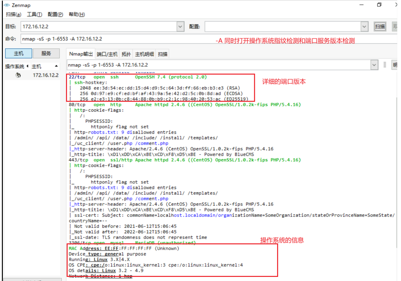Click the '22/tcp open ssh' output line

click(x=138, y=77)
